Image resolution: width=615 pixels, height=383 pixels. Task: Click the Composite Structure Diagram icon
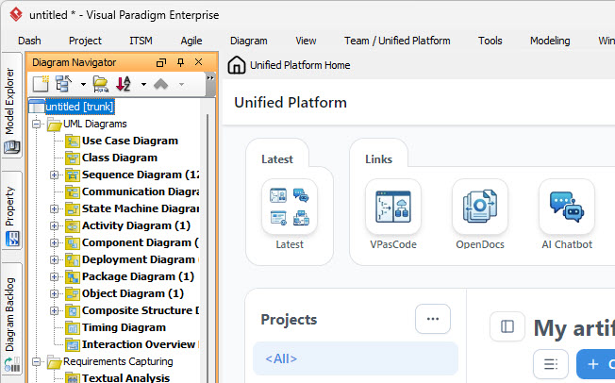click(73, 310)
